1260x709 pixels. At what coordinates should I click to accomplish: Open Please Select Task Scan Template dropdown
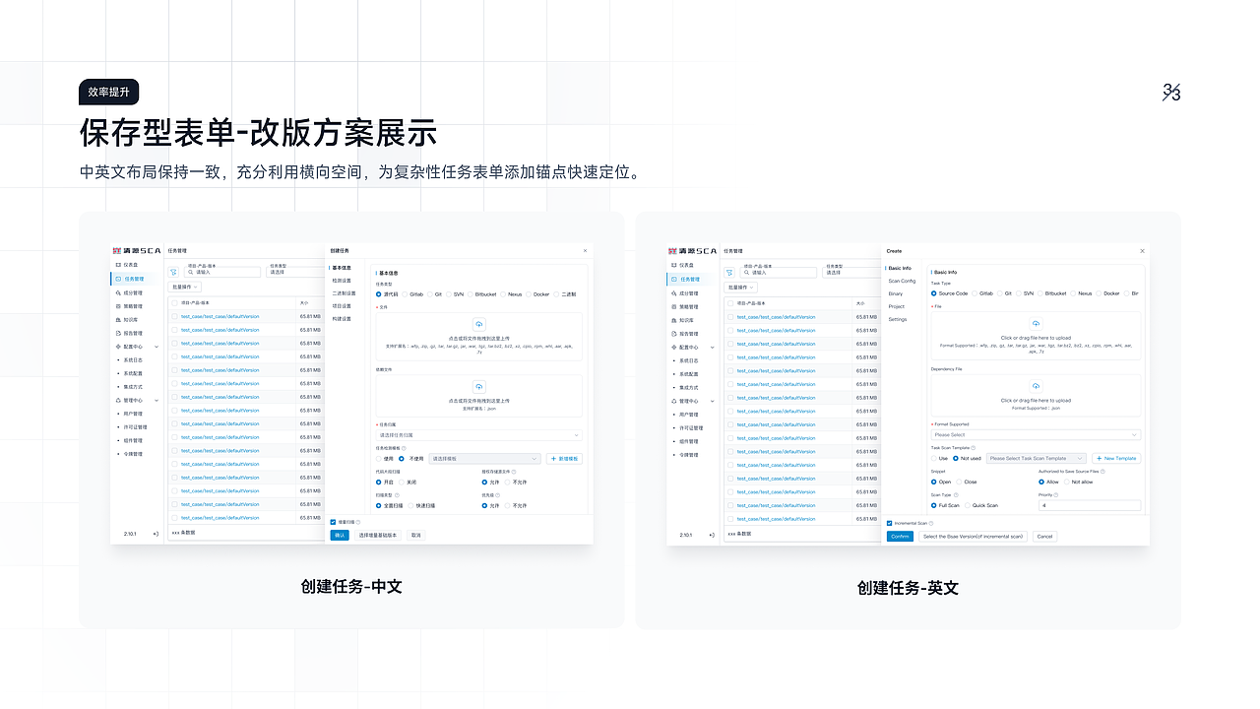1036,459
